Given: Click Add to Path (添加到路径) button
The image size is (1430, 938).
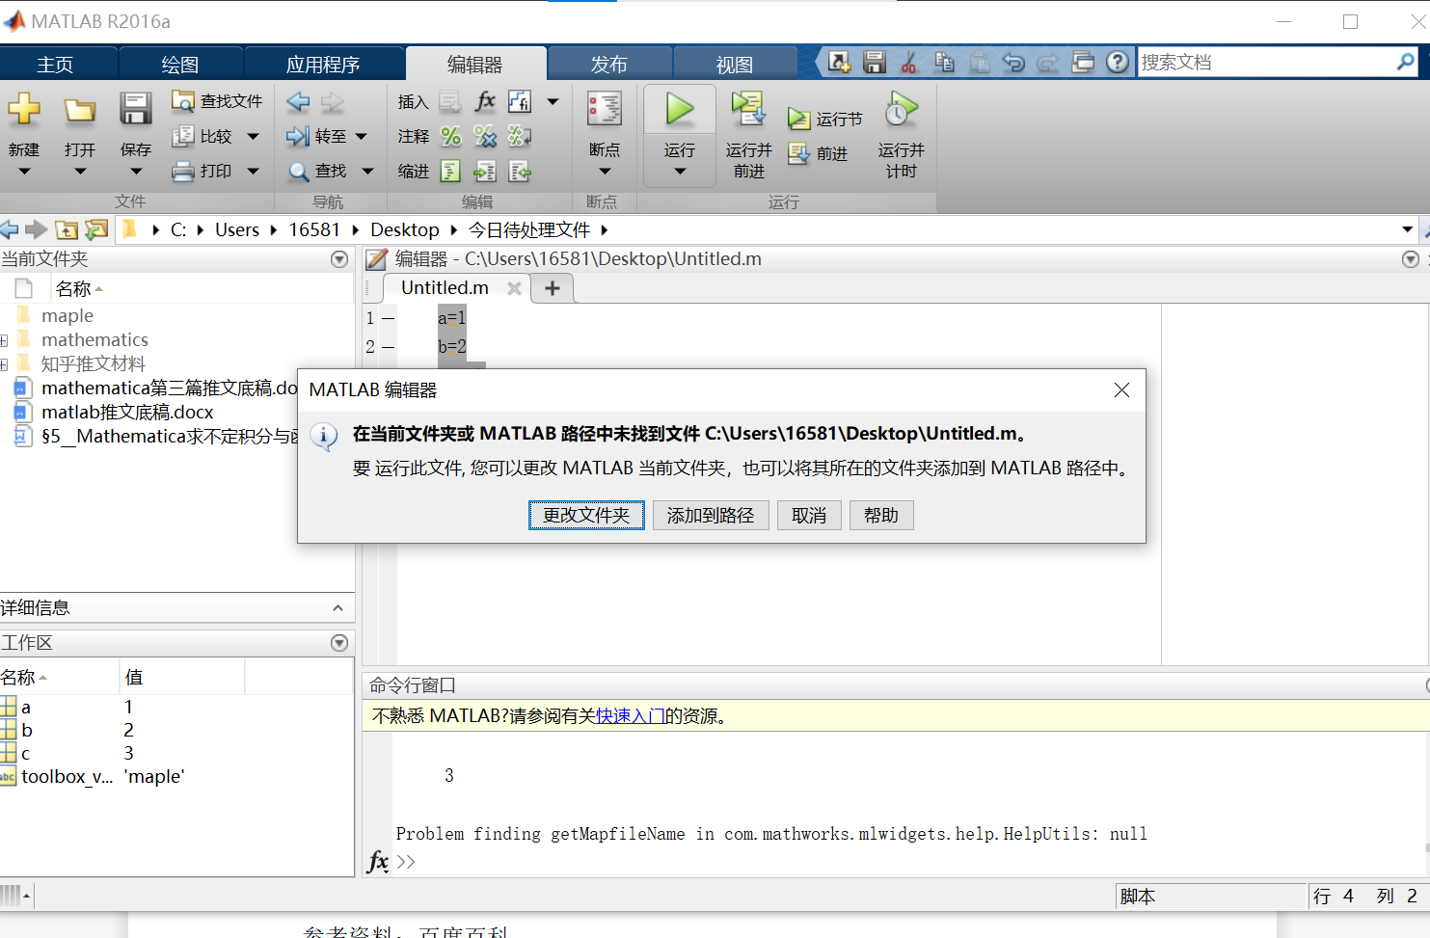Looking at the screenshot, I should pyautogui.click(x=711, y=516).
